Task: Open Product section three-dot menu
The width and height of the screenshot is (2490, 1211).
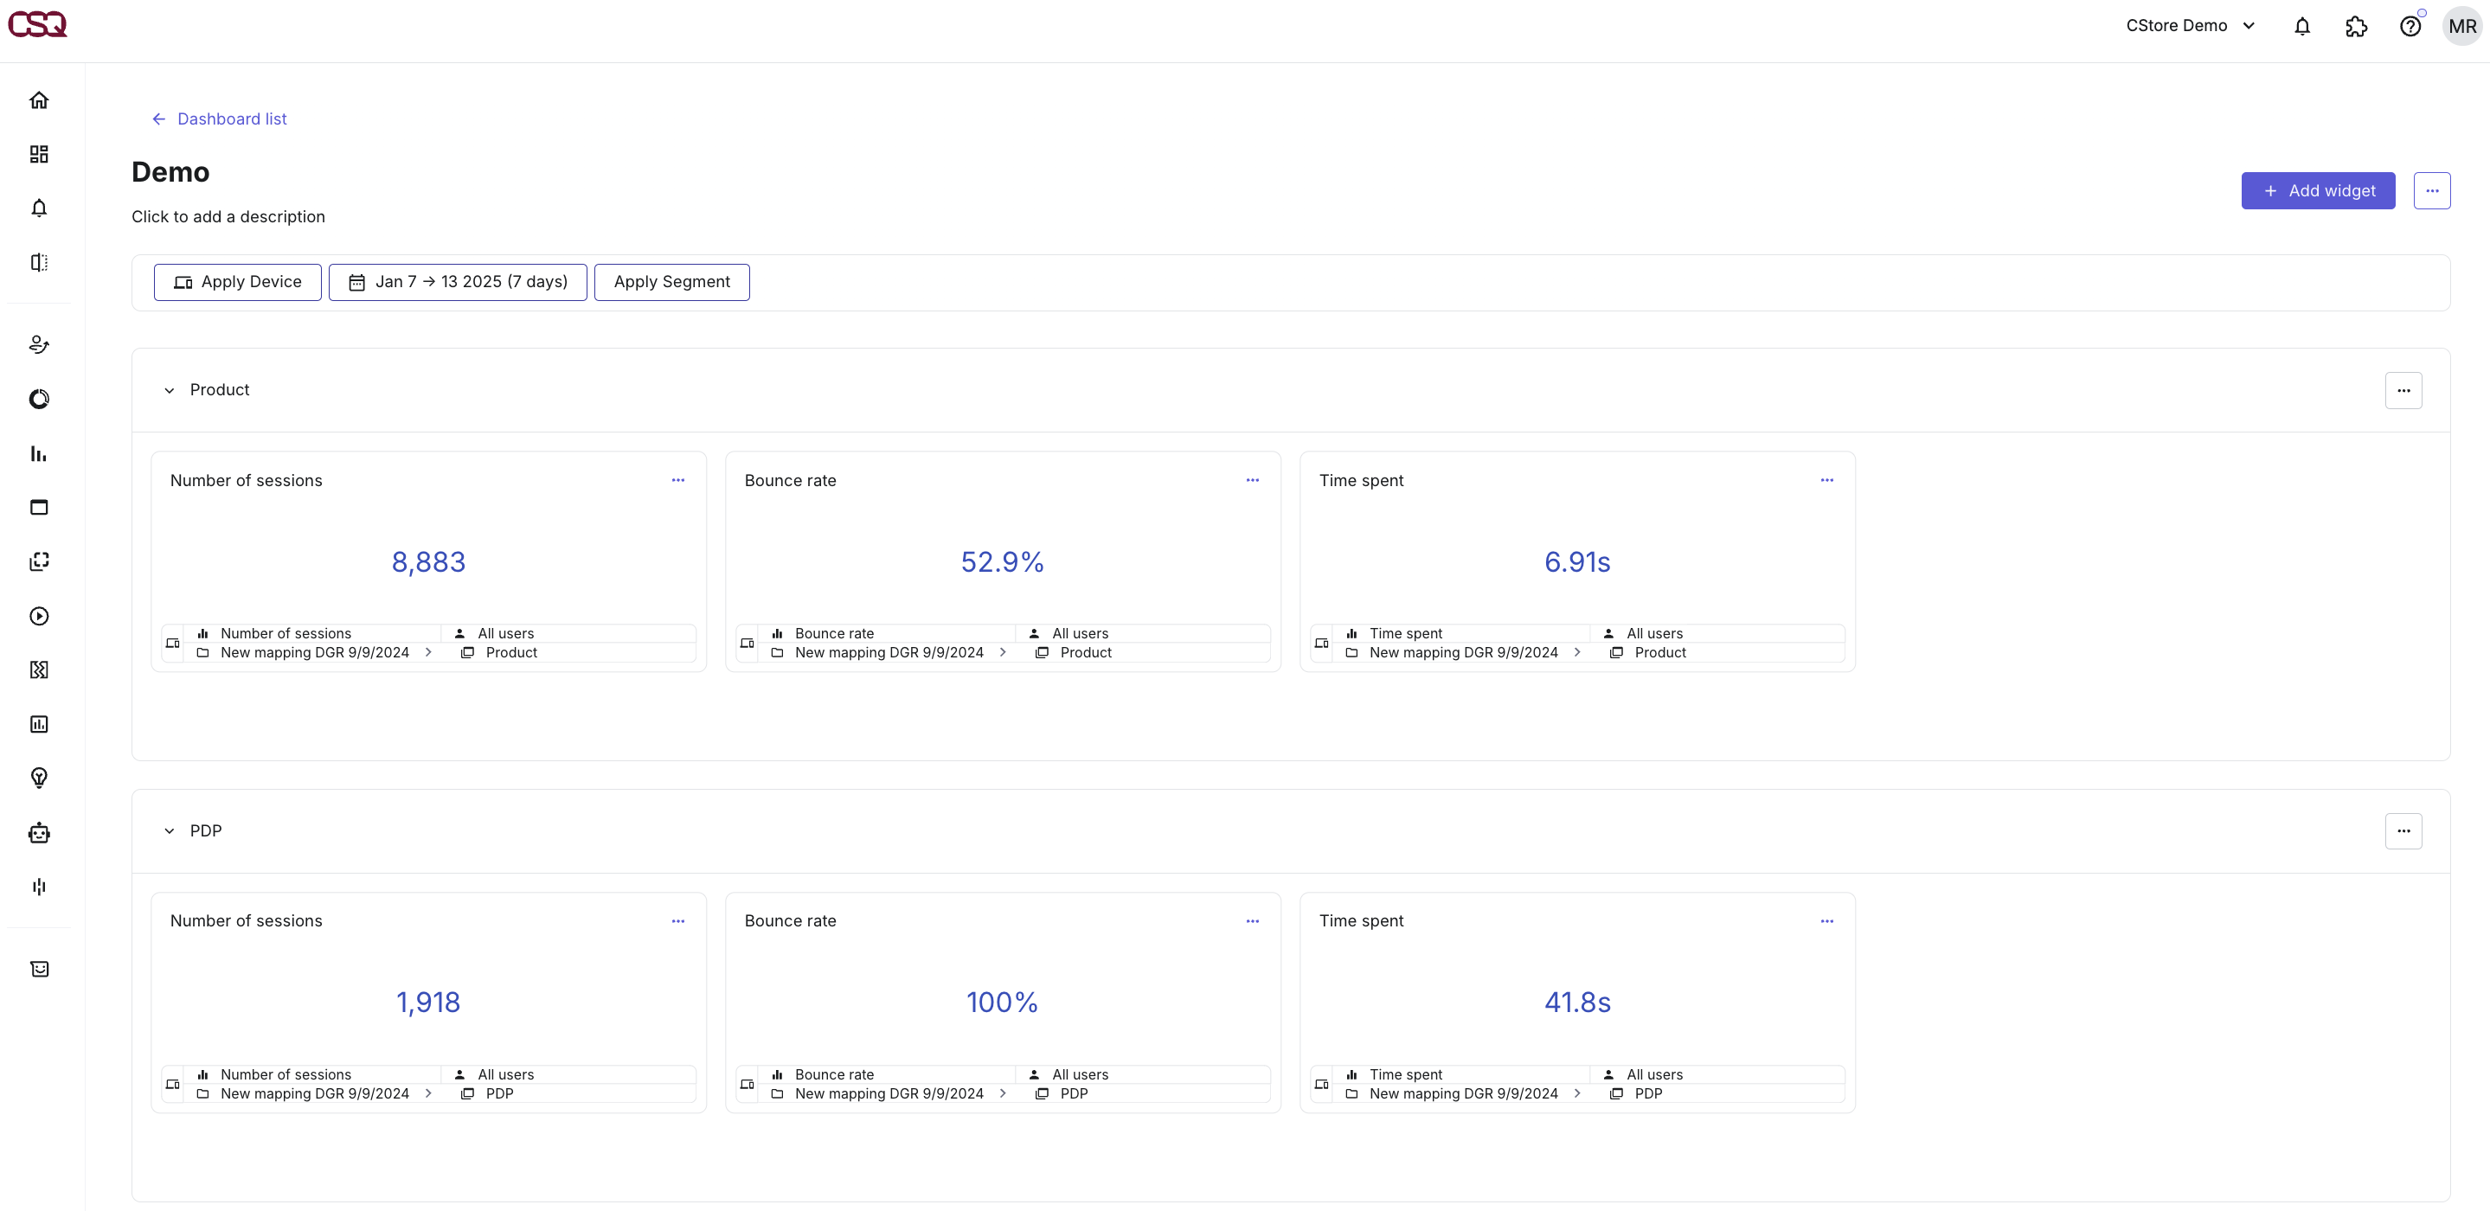Action: coord(2403,390)
